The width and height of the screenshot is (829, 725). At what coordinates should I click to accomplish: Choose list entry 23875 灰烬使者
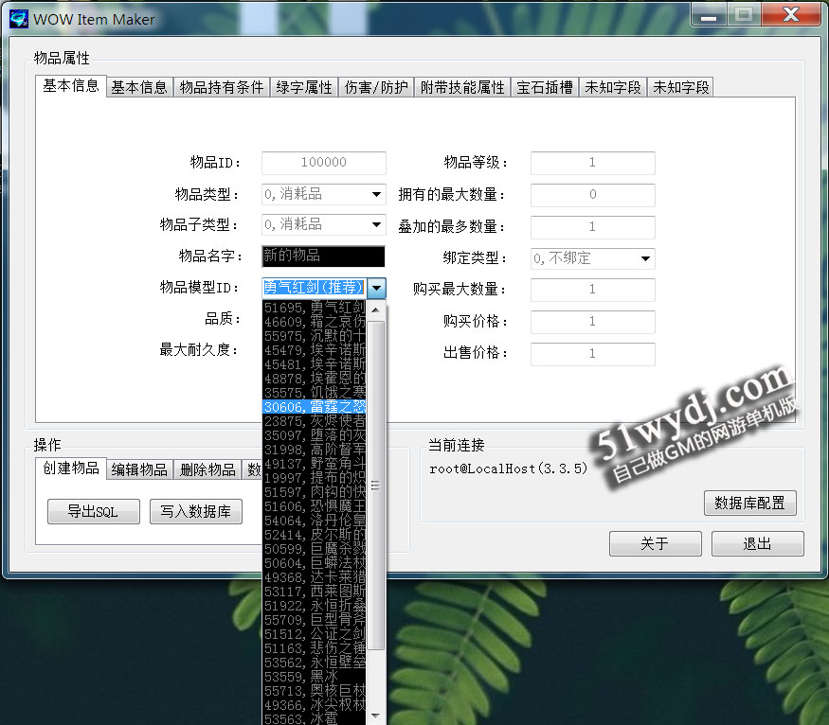point(314,421)
